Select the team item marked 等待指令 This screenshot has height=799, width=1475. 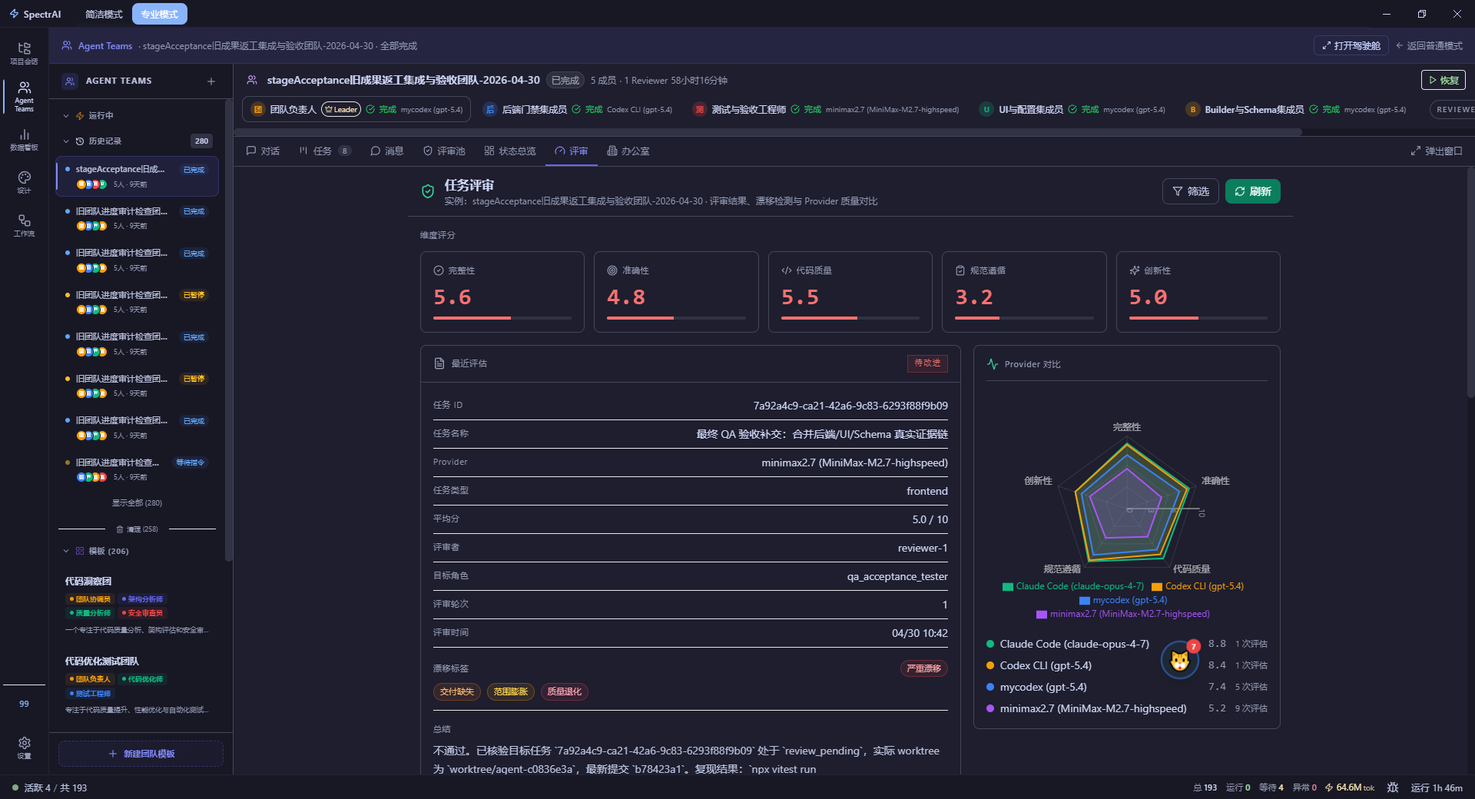pyautogui.click(x=138, y=469)
